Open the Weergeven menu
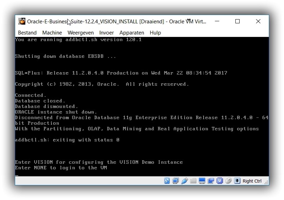 [x=80, y=33]
